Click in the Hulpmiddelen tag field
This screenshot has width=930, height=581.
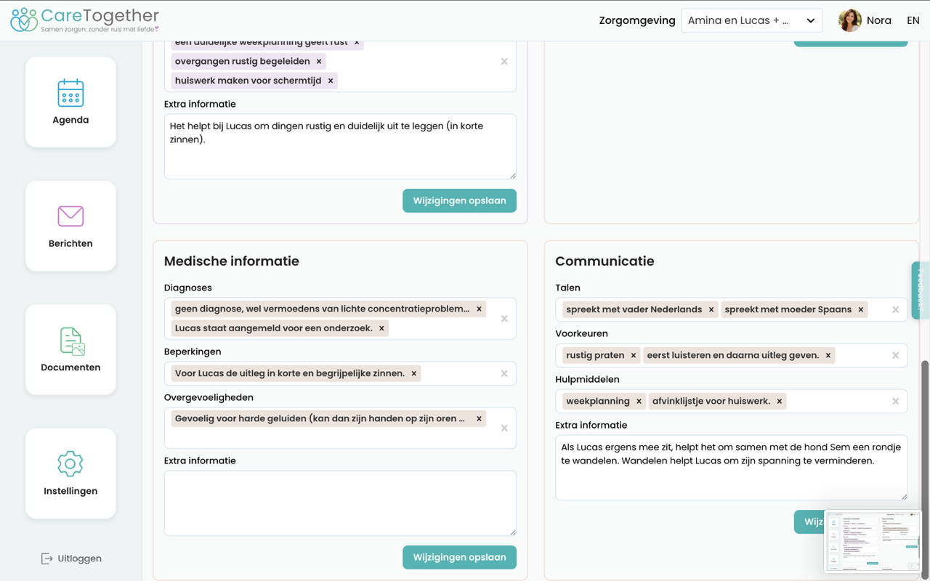[732, 401]
